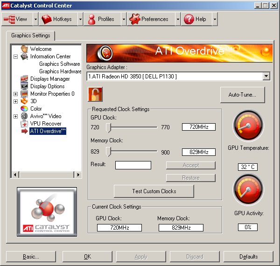The image size is (280, 266).
Task: Click the Color wheel icon
Action: [x=24, y=109]
